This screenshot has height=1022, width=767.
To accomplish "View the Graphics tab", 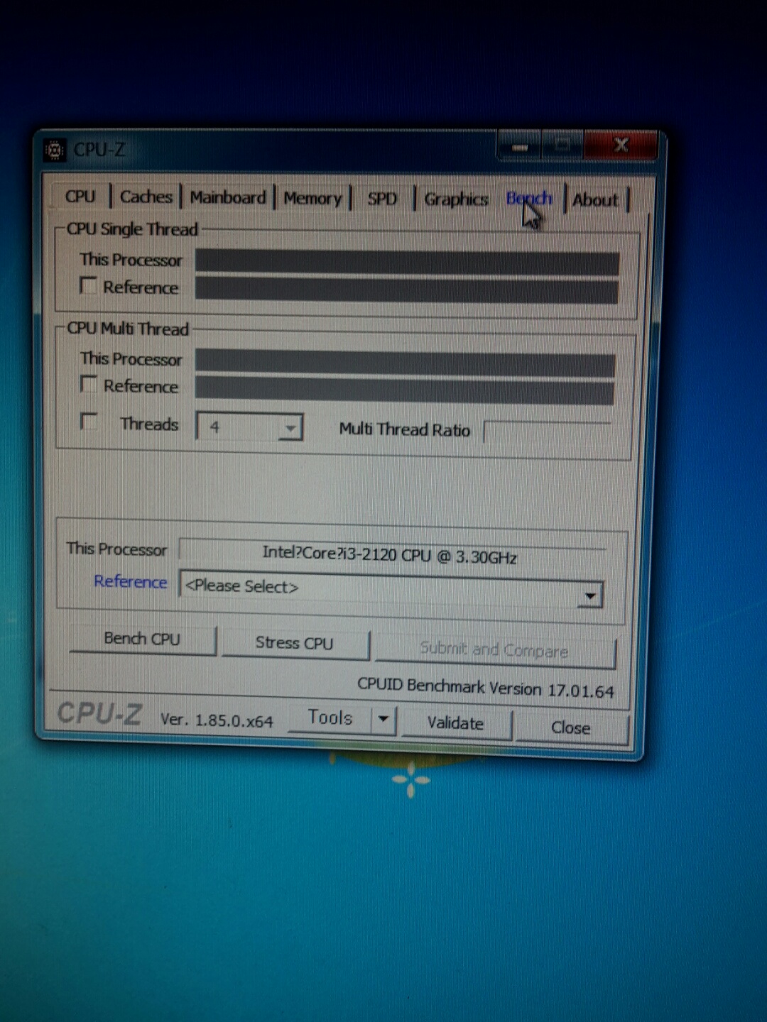I will pyautogui.click(x=456, y=199).
